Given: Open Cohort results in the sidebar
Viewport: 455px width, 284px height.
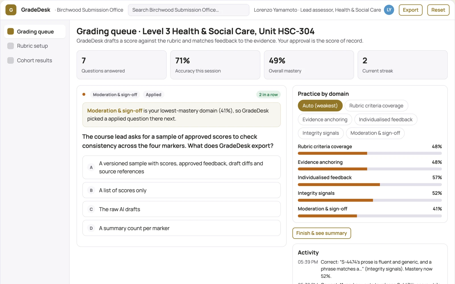Looking at the screenshot, I should coord(35,60).
